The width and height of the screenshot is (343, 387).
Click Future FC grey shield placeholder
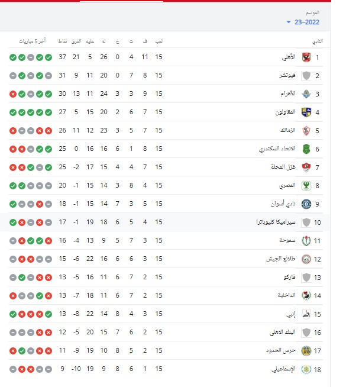click(306, 76)
